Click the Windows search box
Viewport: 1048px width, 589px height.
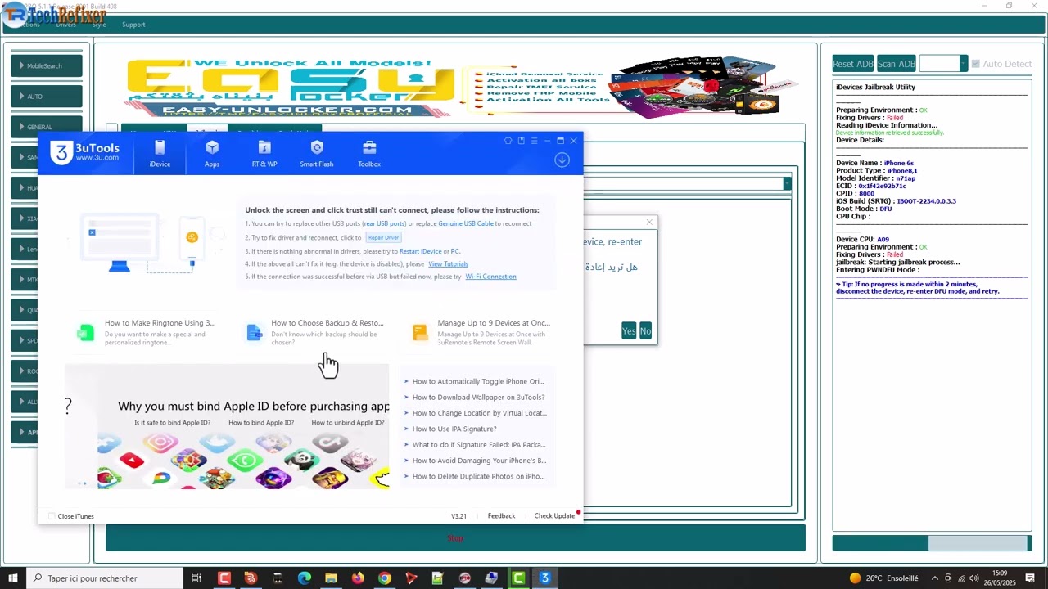pyautogui.click(x=105, y=578)
